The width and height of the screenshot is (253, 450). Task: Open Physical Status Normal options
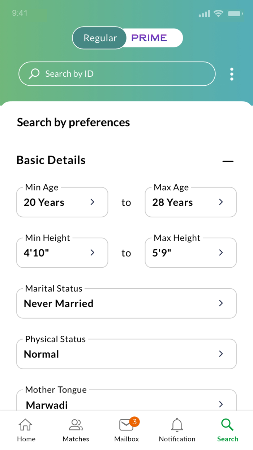pos(126,354)
